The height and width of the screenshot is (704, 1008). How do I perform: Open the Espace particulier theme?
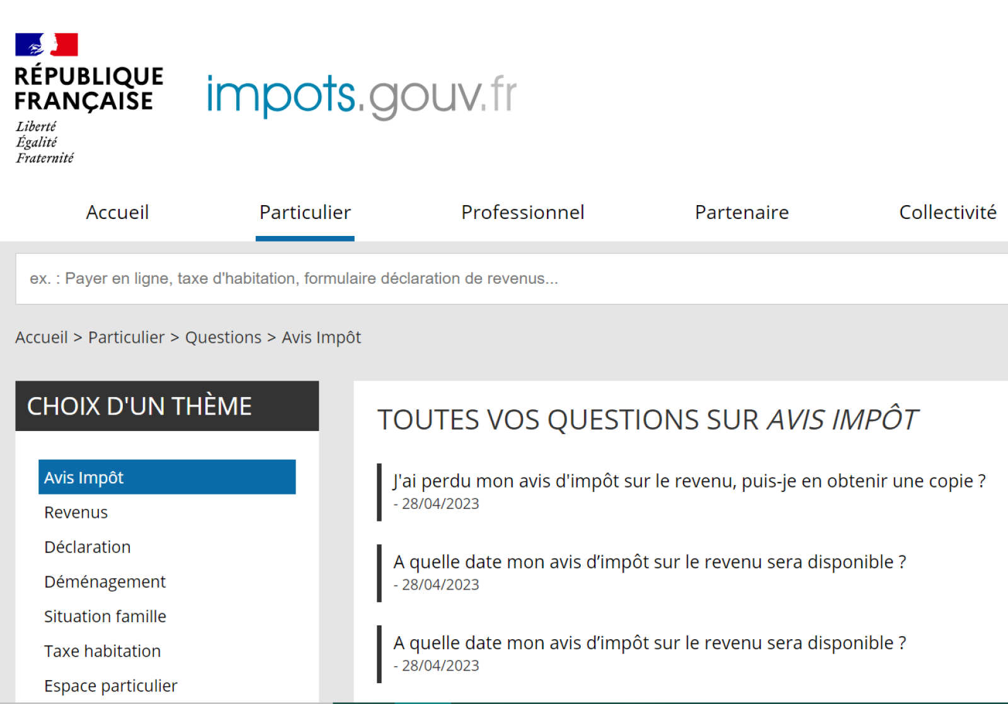pos(110,685)
